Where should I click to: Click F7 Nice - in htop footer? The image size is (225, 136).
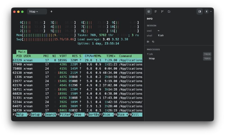107,114
